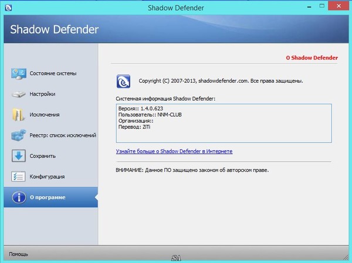Viewport: 352px width, 263px height.
Task: Click the Помощь link at the bottom
Action: click(x=18, y=254)
